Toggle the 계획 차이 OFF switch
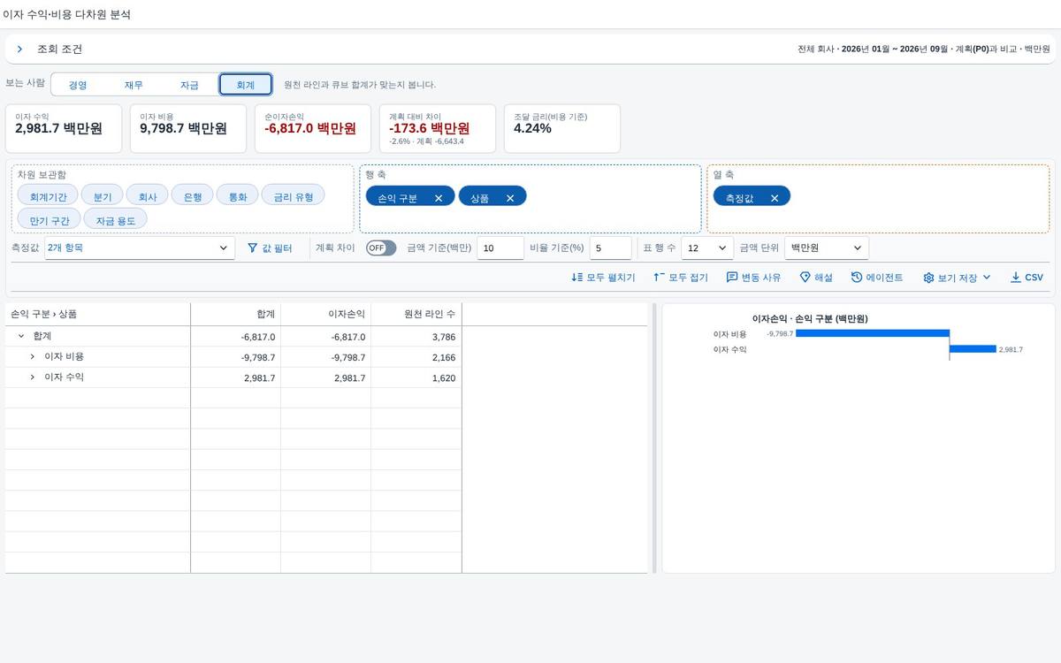The height and width of the screenshot is (663, 1061). (x=381, y=248)
